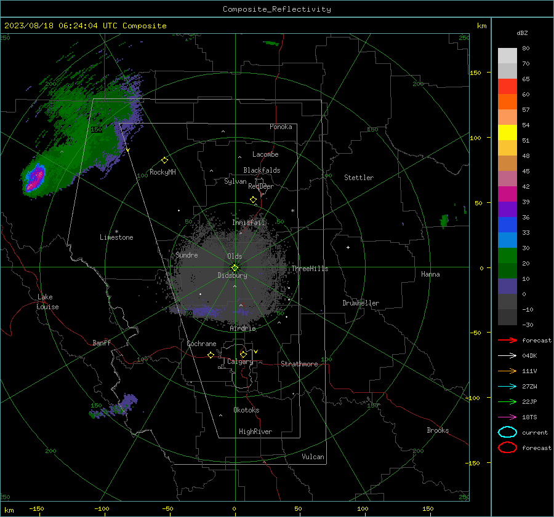Click the Didsbury city label

coord(232,275)
